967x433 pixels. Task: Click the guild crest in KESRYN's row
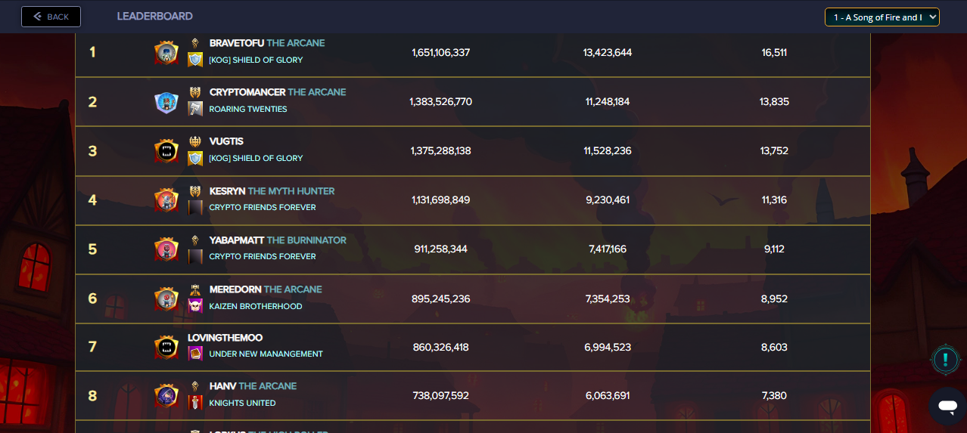(x=195, y=207)
